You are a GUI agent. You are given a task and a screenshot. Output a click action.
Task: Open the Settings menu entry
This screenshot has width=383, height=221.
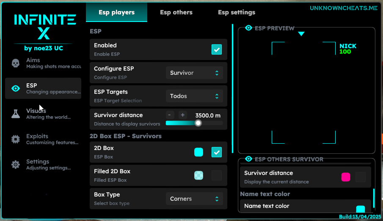click(43, 164)
